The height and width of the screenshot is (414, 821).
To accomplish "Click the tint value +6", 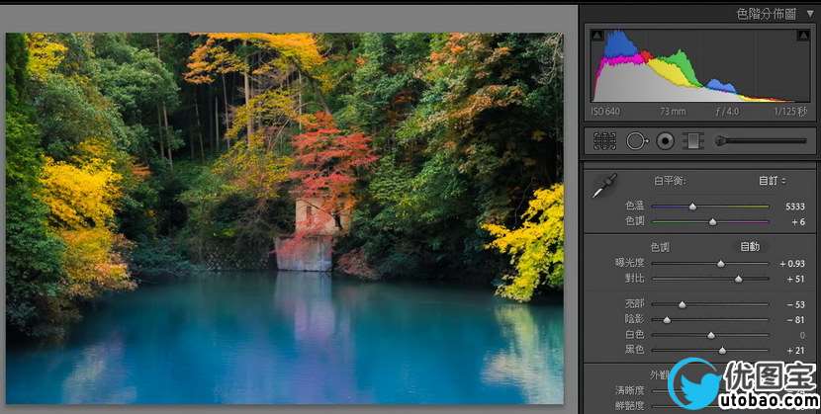I will click(x=798, y=221).
